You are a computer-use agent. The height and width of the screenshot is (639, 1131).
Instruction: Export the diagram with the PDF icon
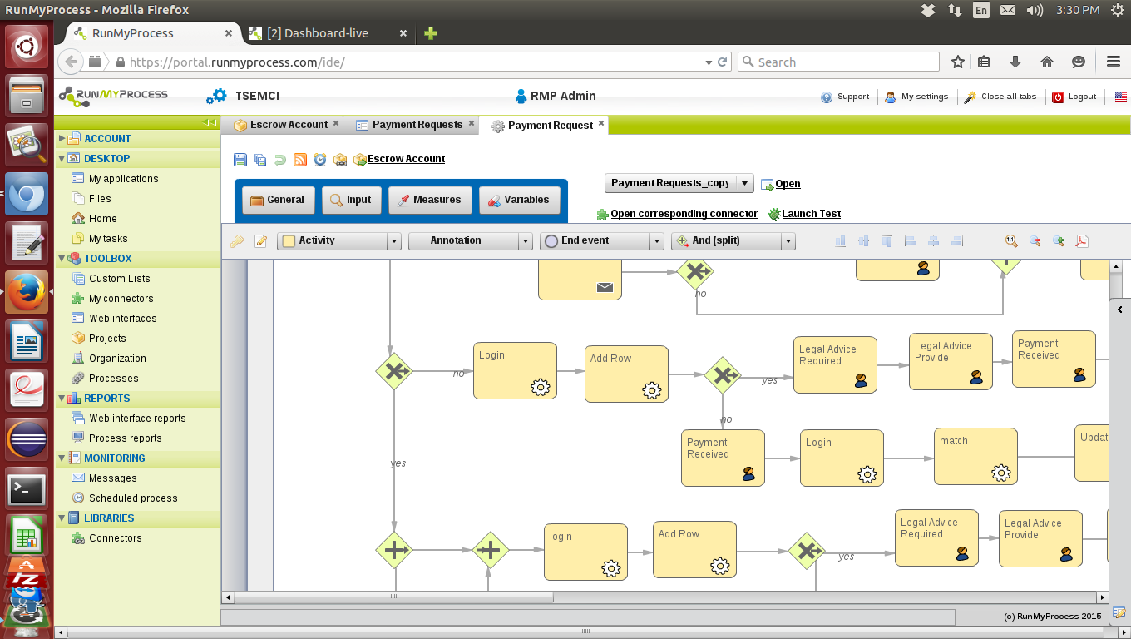click(1082, 241)
